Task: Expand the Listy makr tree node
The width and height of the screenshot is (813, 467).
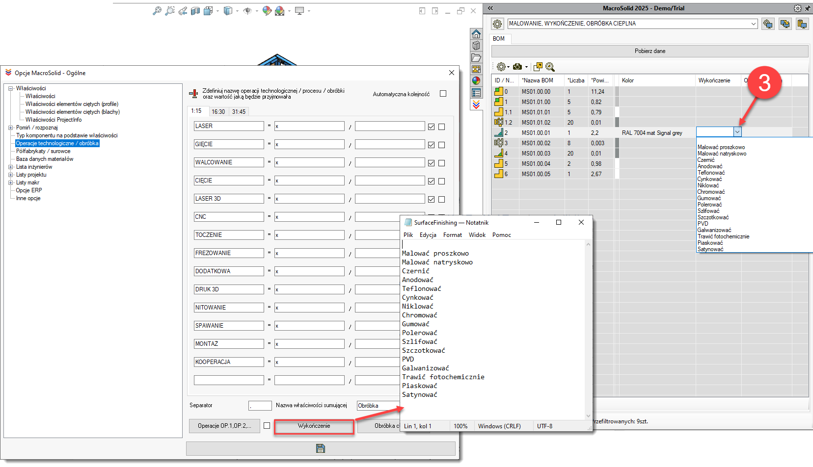Action: tap(11, 182)
